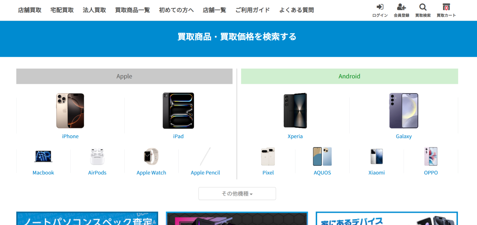Image resolution: width=477 pixels, height=225 pixels.
Task: Click the Apple Pencil text link
Action: [205, 173]
